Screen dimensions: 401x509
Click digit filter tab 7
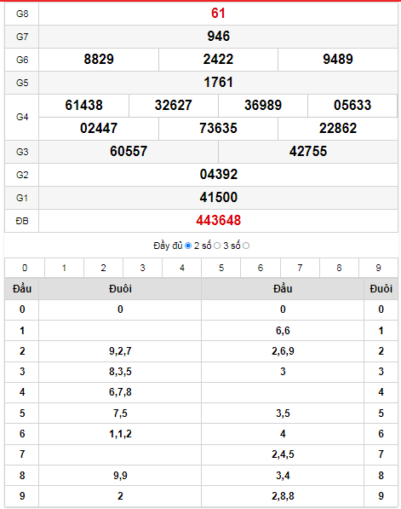[x=300, y=268]
